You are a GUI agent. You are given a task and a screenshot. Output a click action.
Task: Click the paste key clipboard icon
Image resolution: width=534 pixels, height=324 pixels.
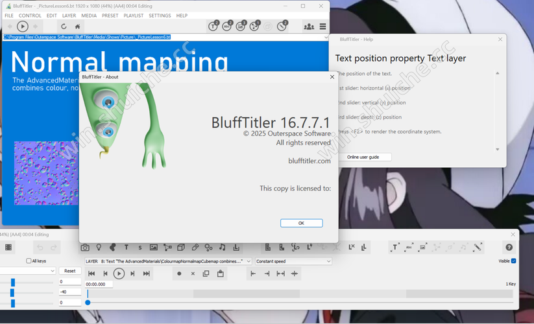pos(221,273)
